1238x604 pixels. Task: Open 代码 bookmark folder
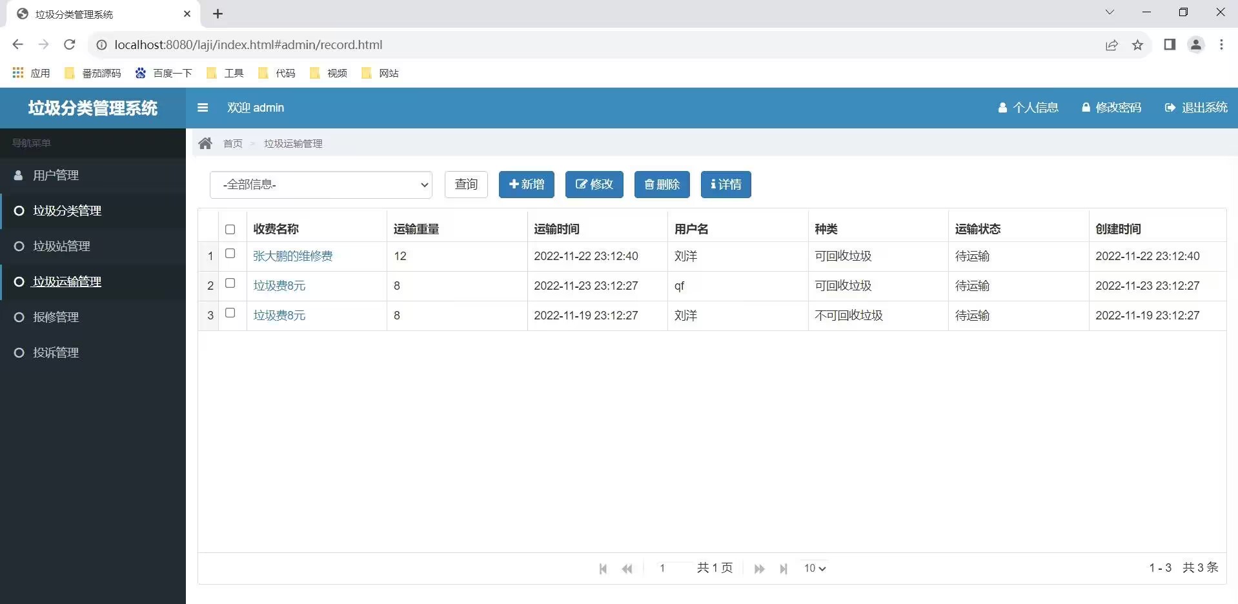pos(276,73)
